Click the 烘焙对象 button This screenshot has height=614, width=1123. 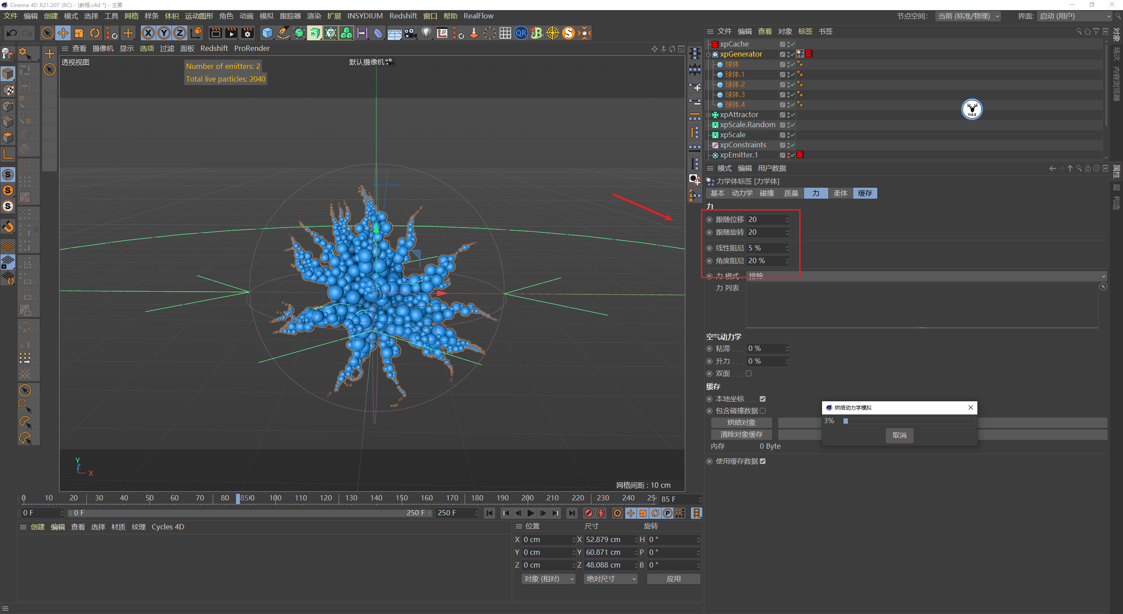point(741,423)
